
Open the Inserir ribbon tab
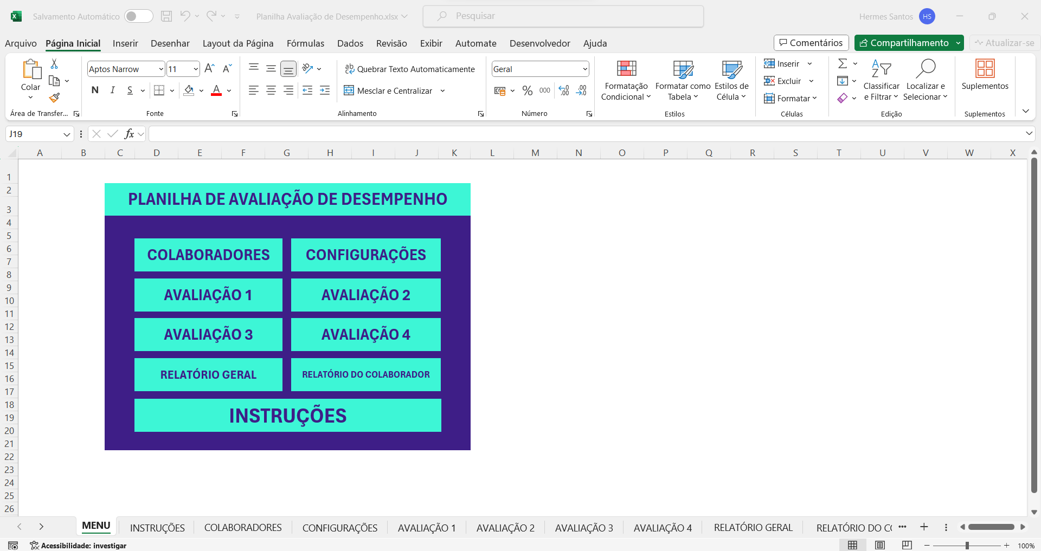125,43
